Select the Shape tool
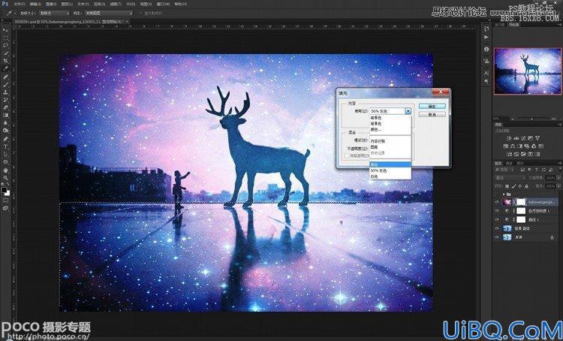Image resolution: width=563 pixels, height=341 pixels. coord(6,161)
